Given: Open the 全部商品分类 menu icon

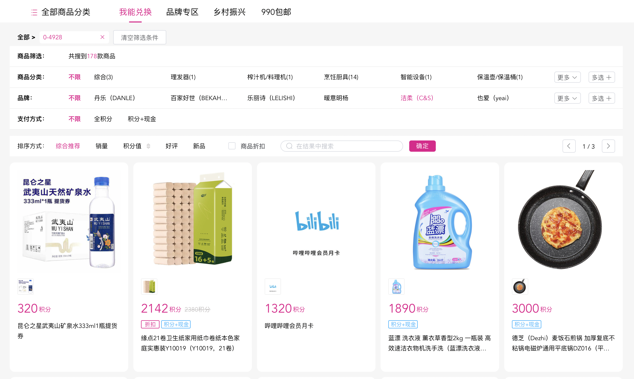Looking at the screenshot, I should pyautogui.click(x=34, y=12).
